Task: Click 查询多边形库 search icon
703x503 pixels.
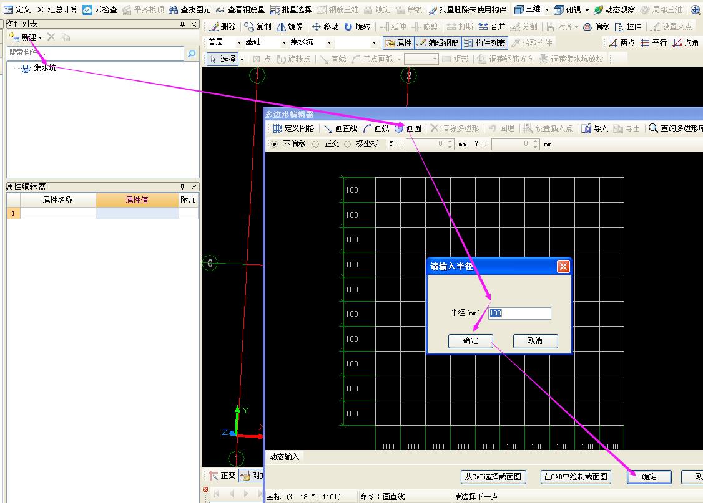Action: pos(653,128)
